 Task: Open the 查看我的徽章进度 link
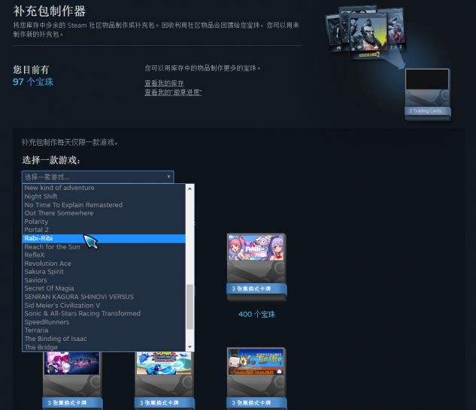click(173, 92)
